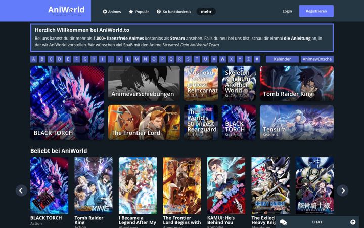Filter animes by the # symbol
This screenshot has width=364, height=228.
point(257,59)
